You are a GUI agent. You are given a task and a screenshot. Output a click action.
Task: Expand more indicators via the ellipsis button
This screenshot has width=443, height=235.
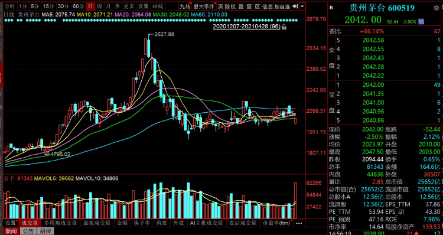coord(299,223)
